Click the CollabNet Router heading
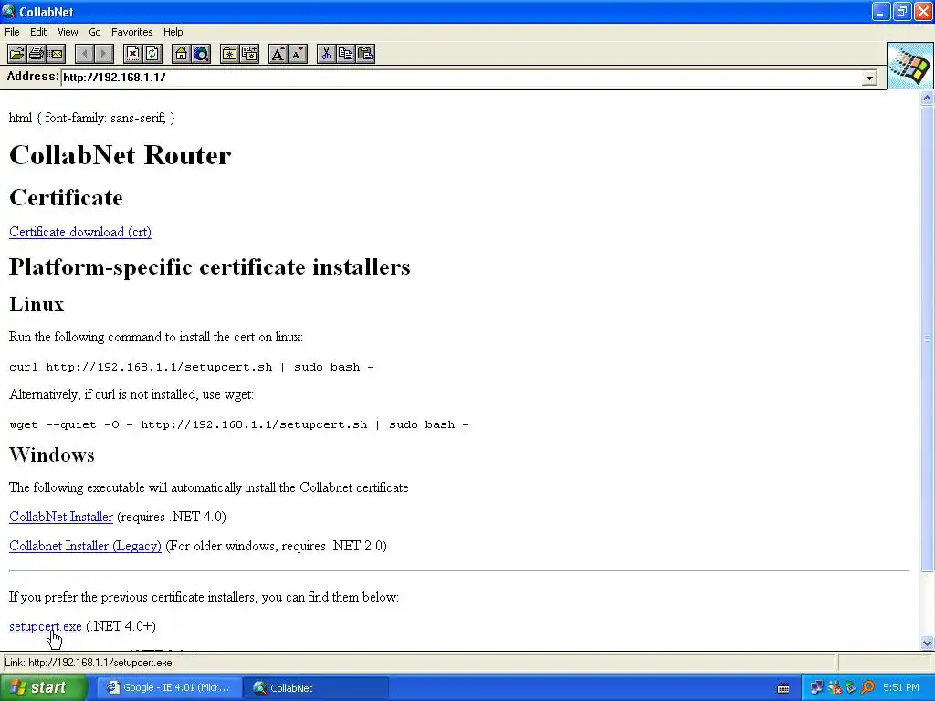The width and height of the screenshot is (935, 701). tap(120, 155)
